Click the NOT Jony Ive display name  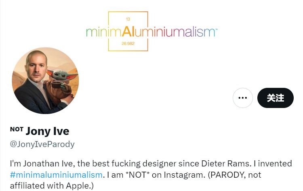pyautogui.click(x=40, y=131)
